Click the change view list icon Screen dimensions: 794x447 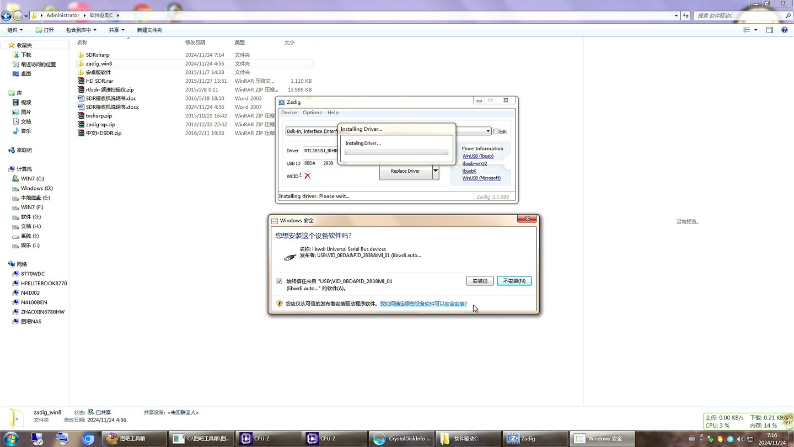[x=747, y=30]
